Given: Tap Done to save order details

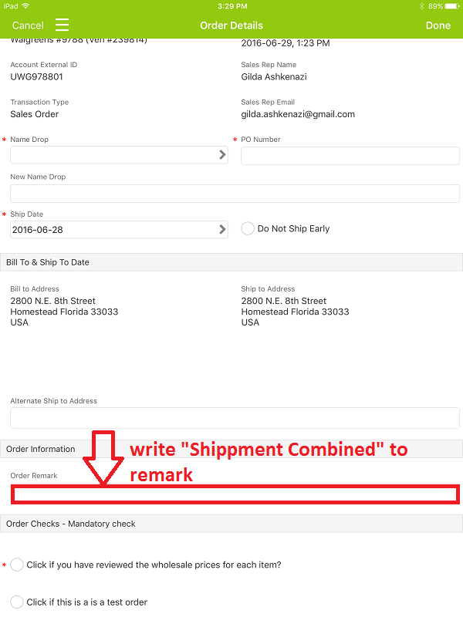Looking at the screenshot, I should coord(438,25).
